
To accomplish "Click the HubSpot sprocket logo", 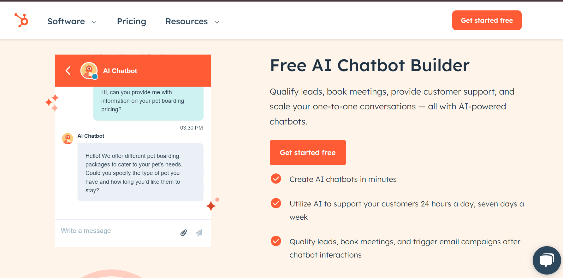I will 21,20.
